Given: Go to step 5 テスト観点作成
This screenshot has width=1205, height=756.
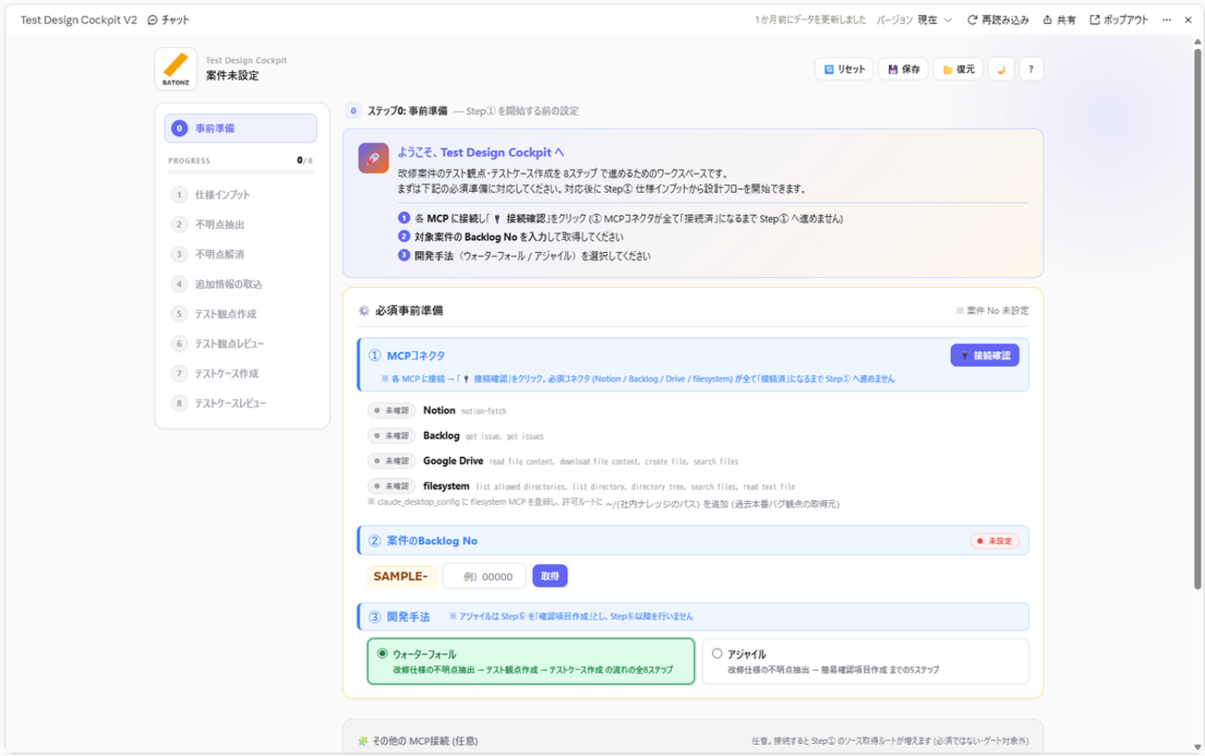Looking at the screenshot, I should coord(241,314).
